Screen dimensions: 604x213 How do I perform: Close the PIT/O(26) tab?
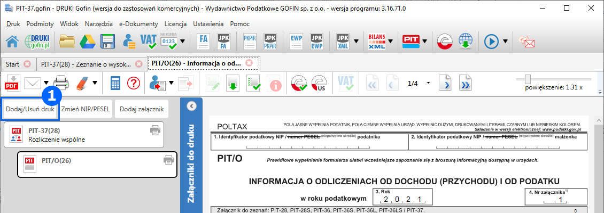[x=249, y=62]
